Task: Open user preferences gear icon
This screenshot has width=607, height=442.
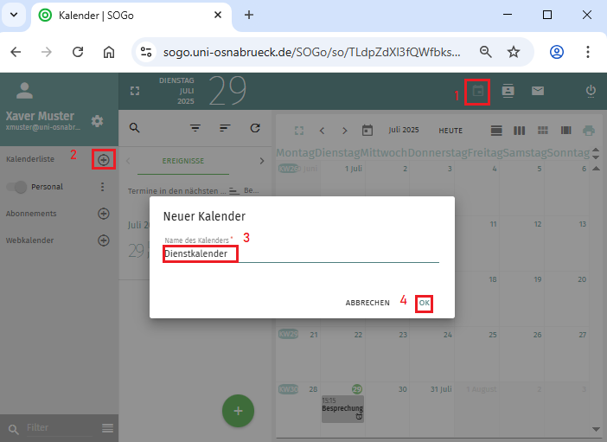Action: click(98, 120)
